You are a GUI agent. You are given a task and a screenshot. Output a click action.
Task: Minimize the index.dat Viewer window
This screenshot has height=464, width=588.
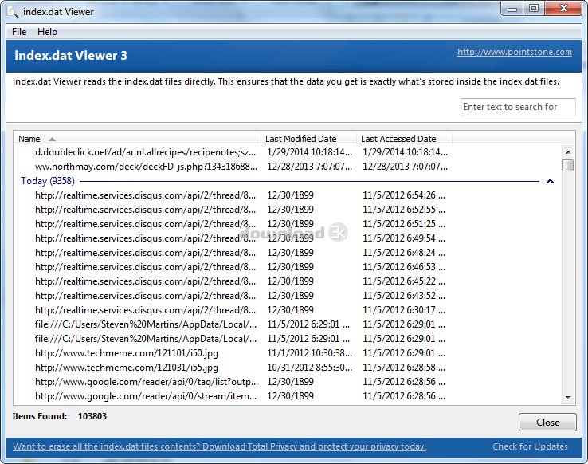coord(512,9)
